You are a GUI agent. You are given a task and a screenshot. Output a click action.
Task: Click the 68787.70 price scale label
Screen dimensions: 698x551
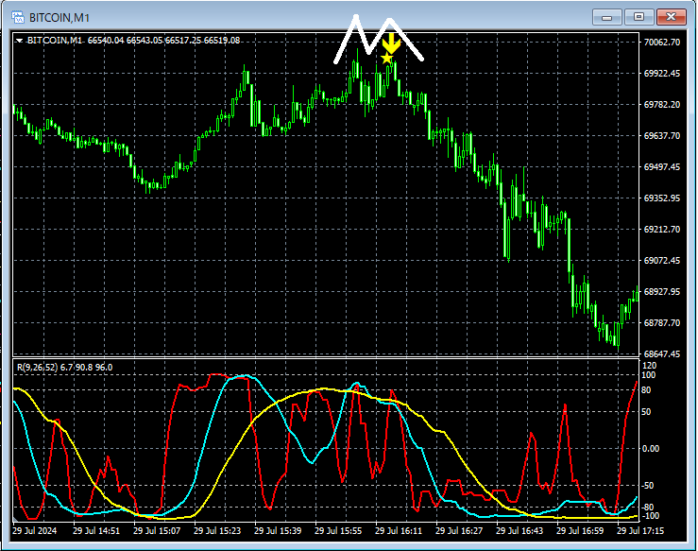point(662,323)
